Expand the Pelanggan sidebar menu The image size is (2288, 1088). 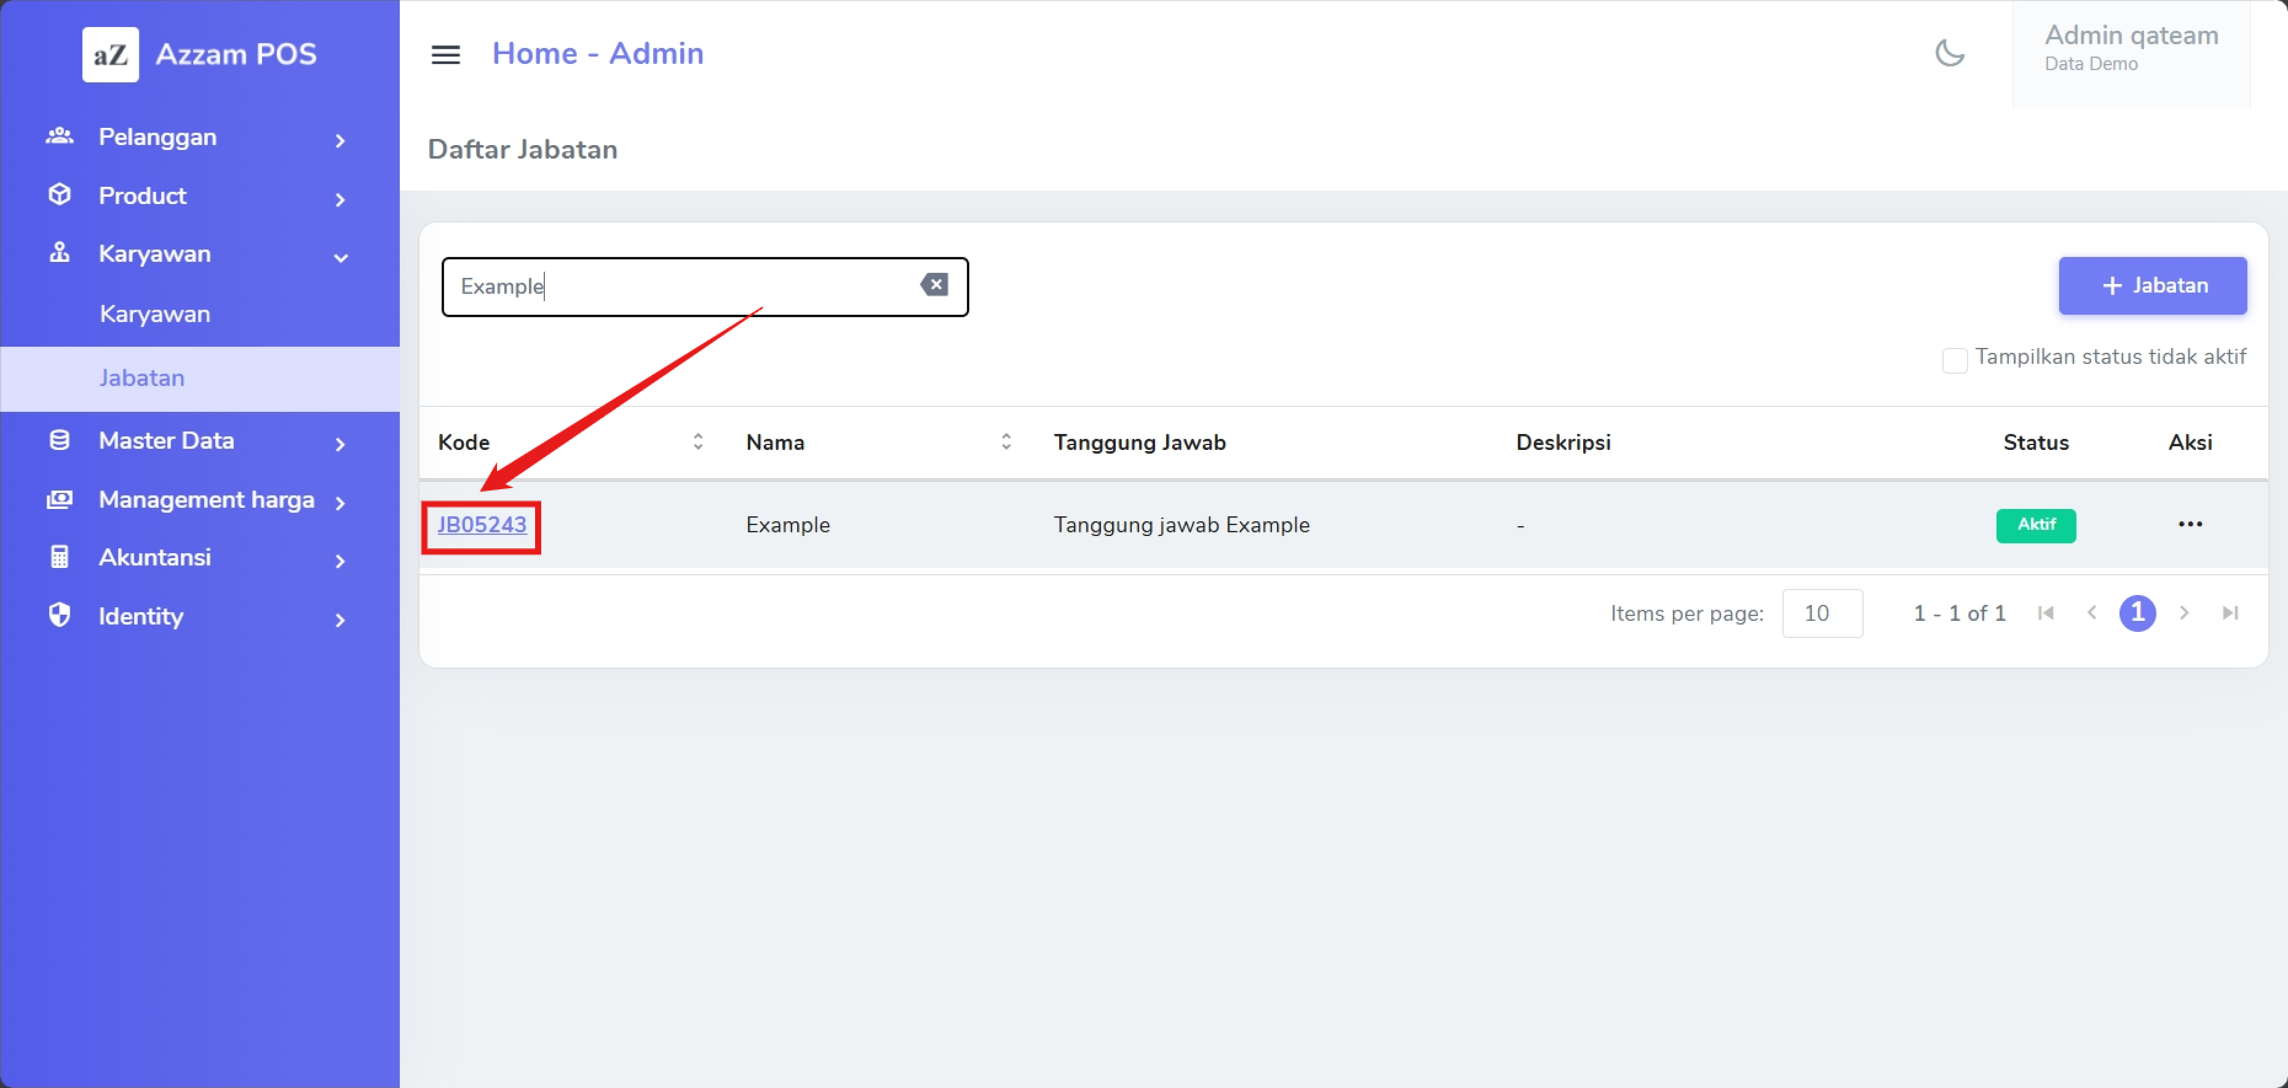[199, 138]
